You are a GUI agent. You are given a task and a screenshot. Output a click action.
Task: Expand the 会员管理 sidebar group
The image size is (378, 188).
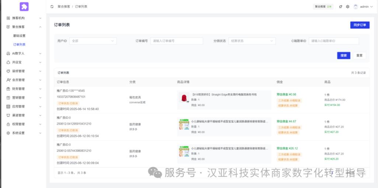tap(40, 80)
